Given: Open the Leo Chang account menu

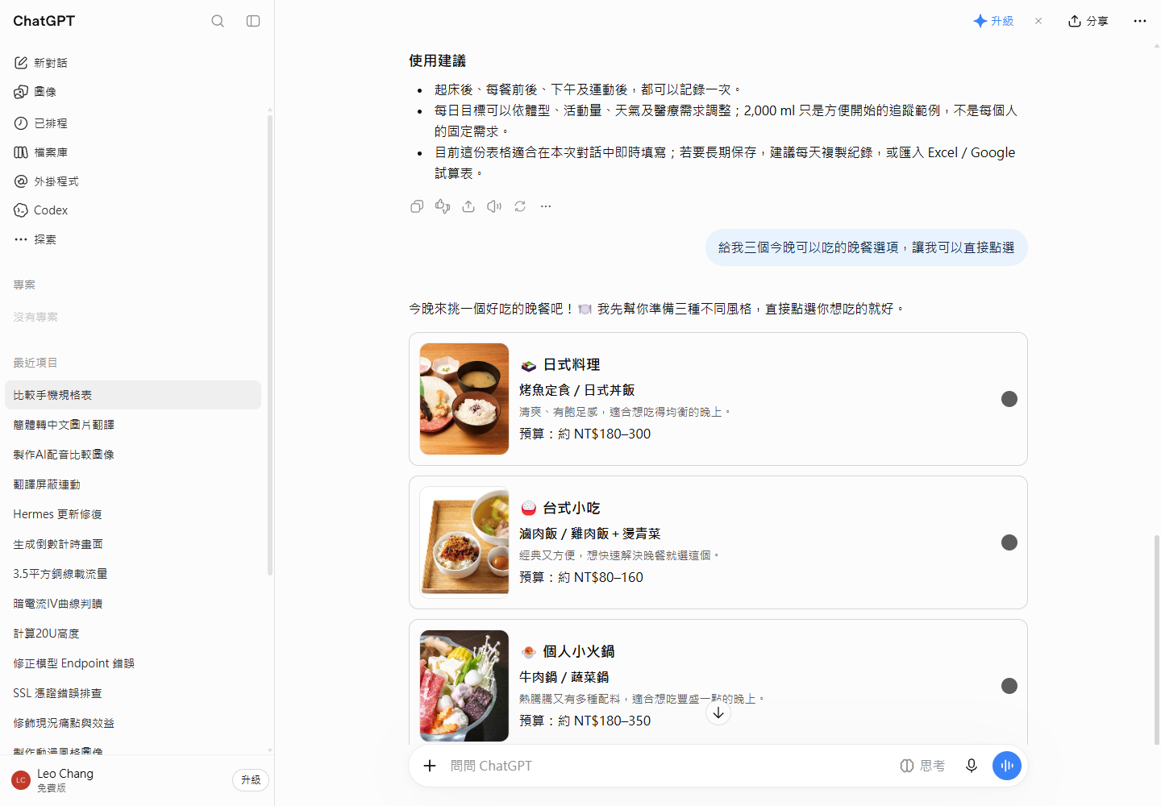Looking at the screenshot, I should (117, 780).
